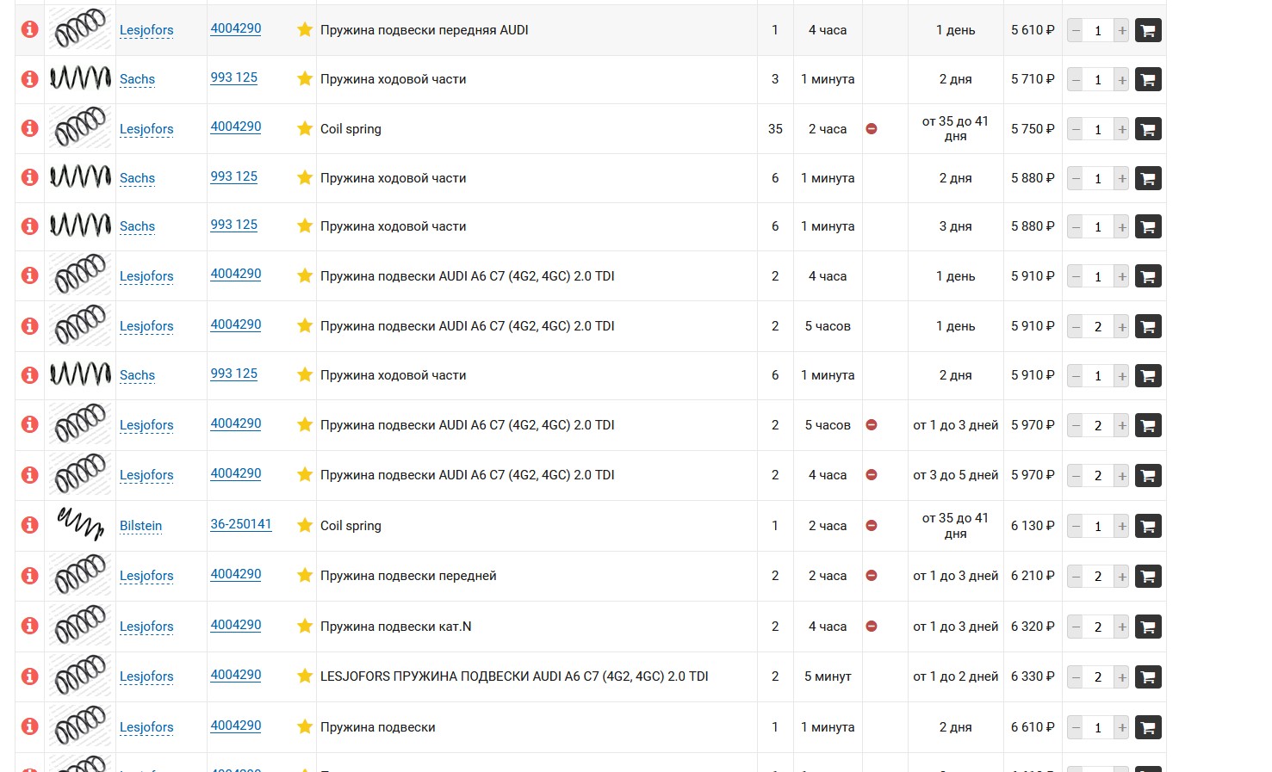Open Lesjofors brand link on the 5 610 ₽ row
This screenshot has width=1272, height=772.
tap(146, 30)
